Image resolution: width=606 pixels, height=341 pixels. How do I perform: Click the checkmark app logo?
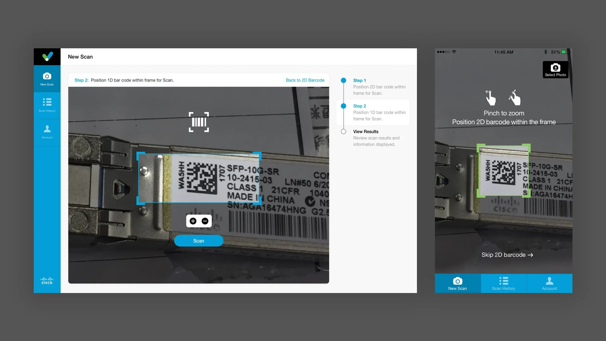click(47, 57)
